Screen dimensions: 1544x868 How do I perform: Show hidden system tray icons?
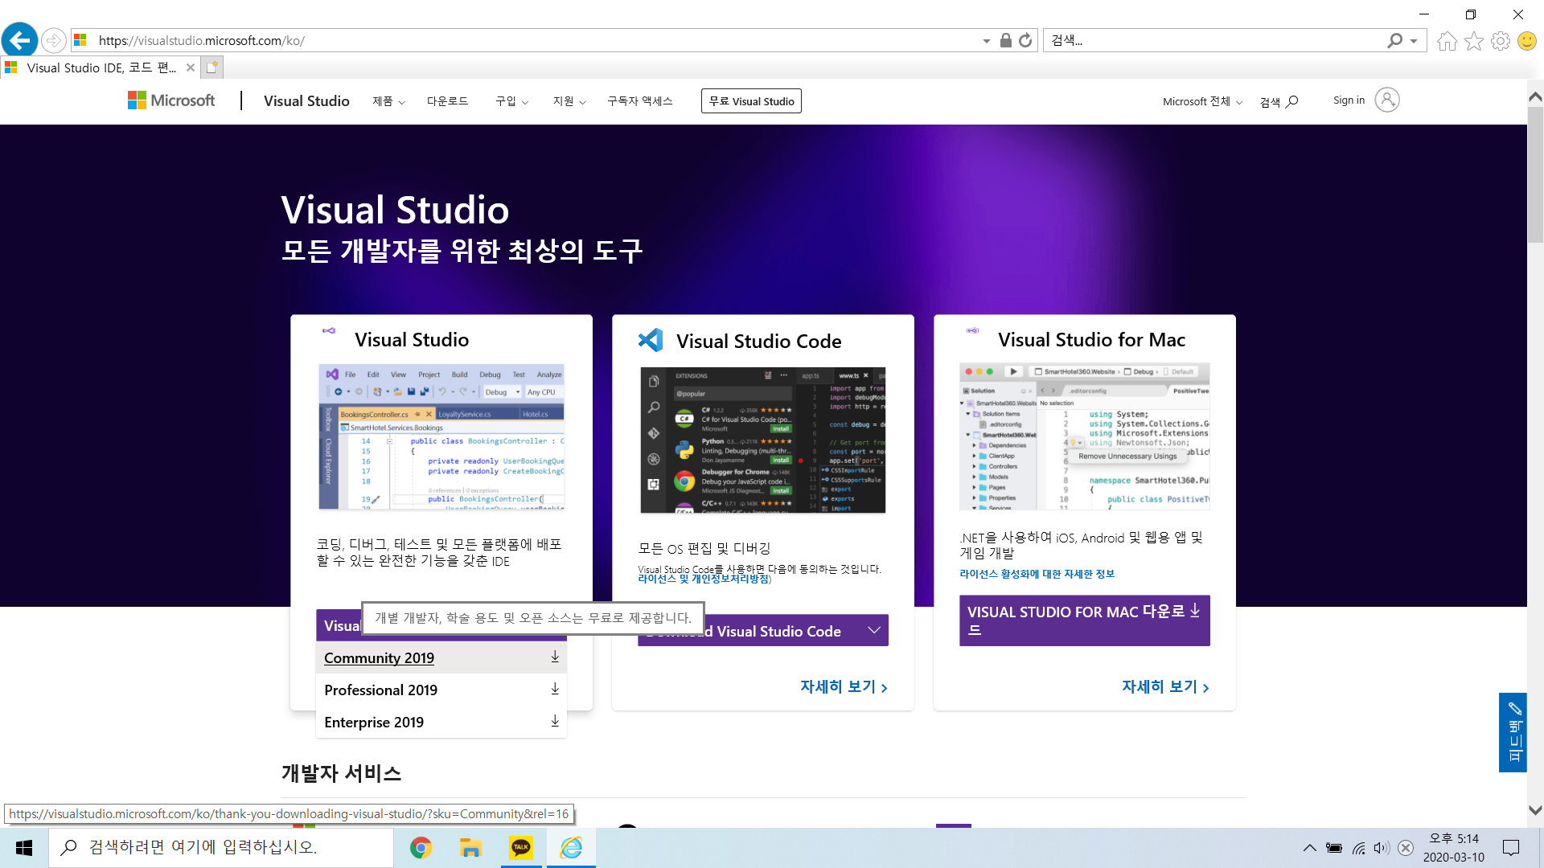(1310, 848)
